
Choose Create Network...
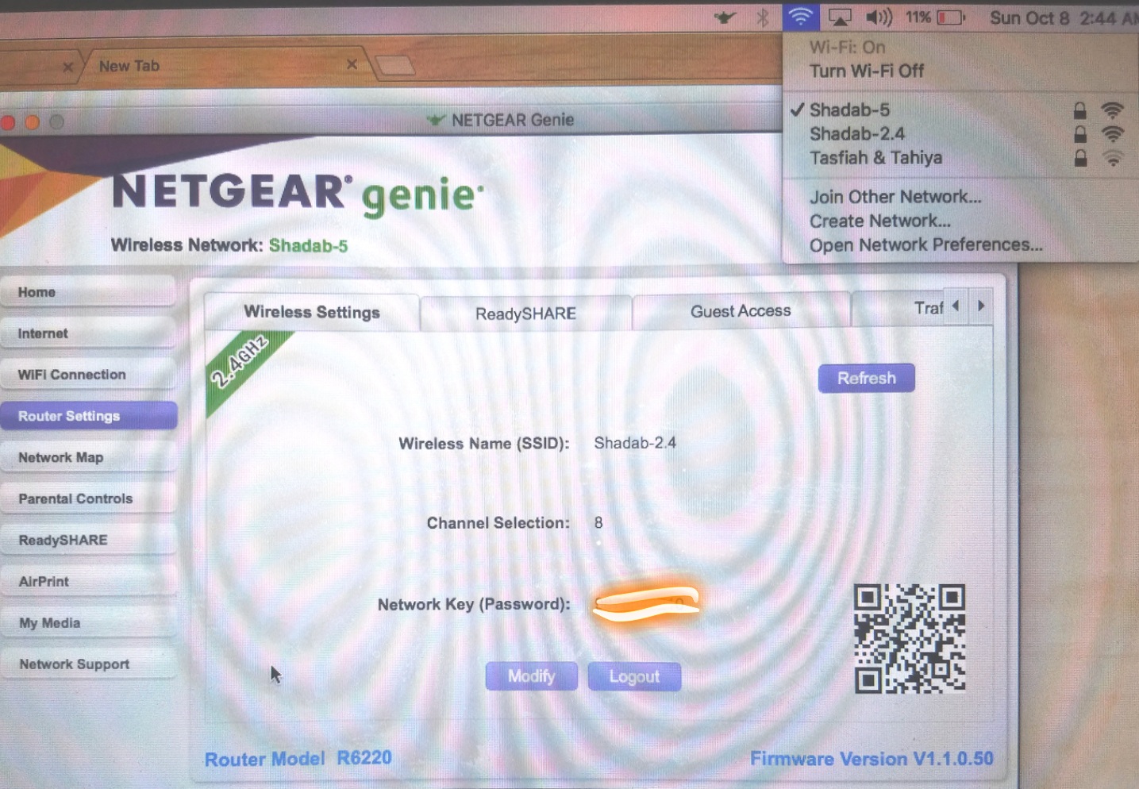[x=879, y=221]
